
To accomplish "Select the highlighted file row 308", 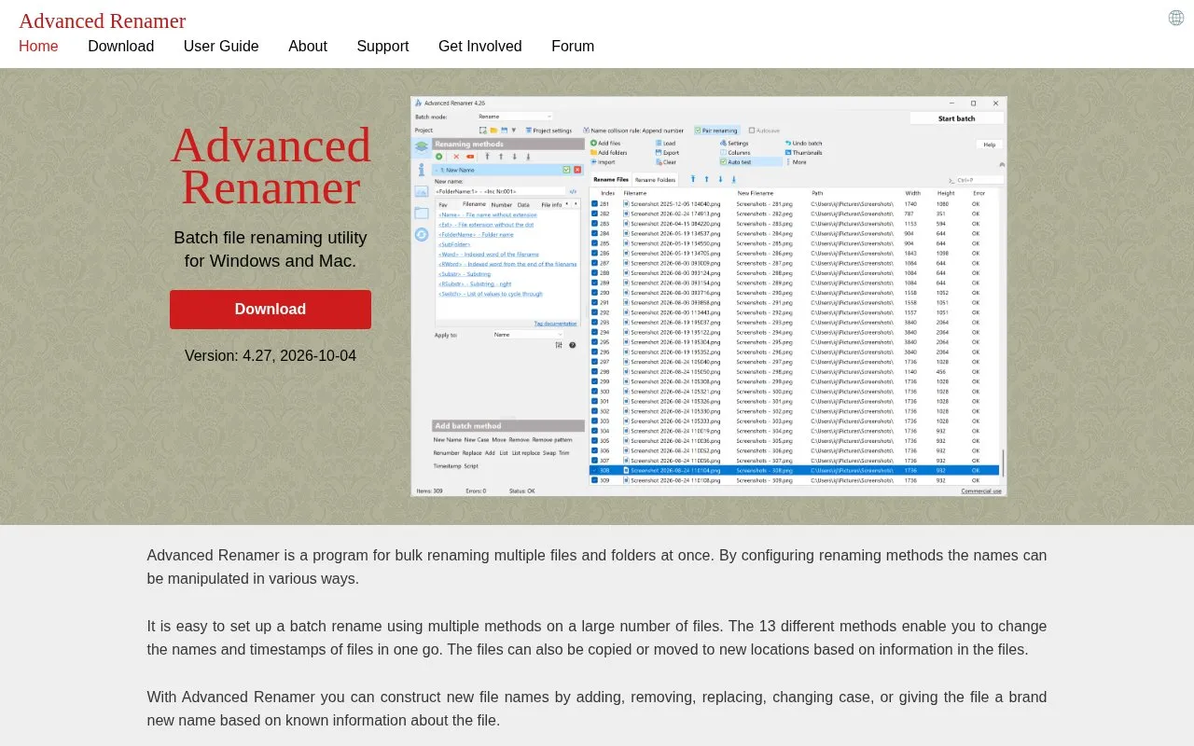I will [x=794, y=470].
